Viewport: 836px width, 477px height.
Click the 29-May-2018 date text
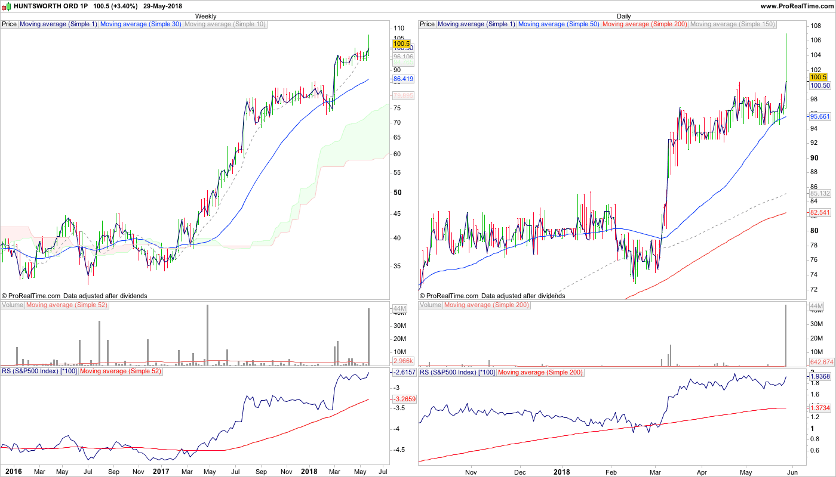tap(162, 6)
